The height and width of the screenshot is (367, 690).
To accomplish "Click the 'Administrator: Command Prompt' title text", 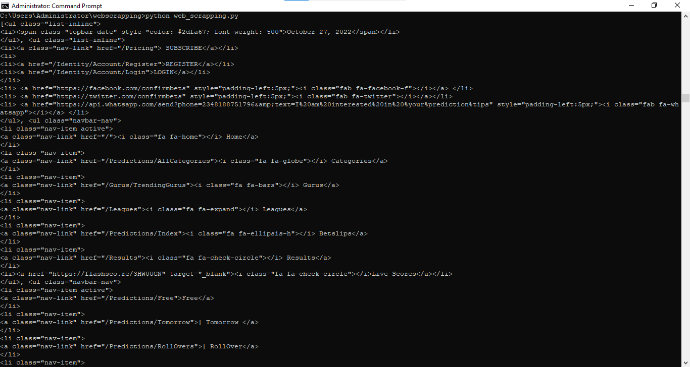I will [57, 6].
